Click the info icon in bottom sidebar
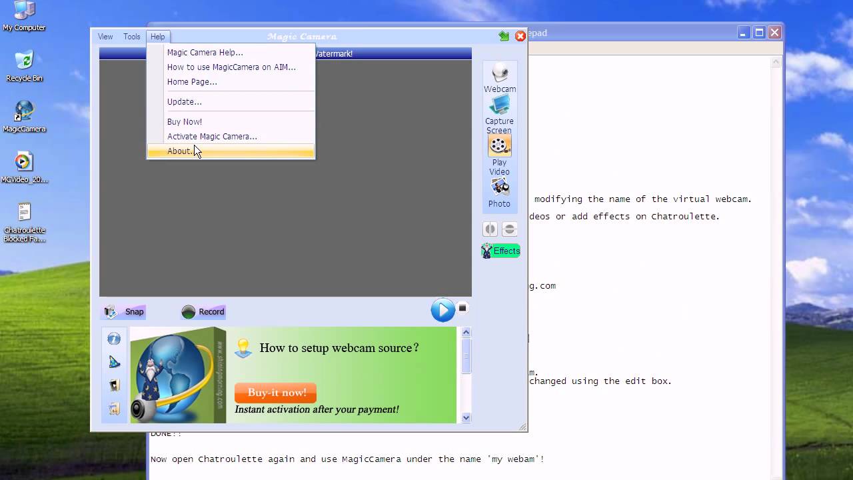This screenshot has width=853, height=480. 114,339
